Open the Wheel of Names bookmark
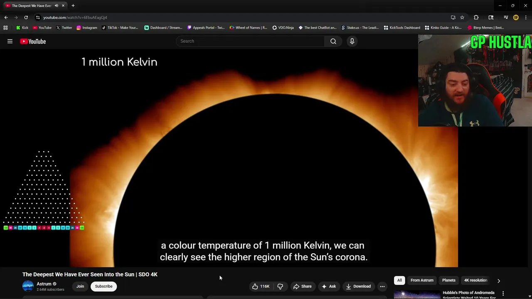532x299 pixels. (248, 28)
